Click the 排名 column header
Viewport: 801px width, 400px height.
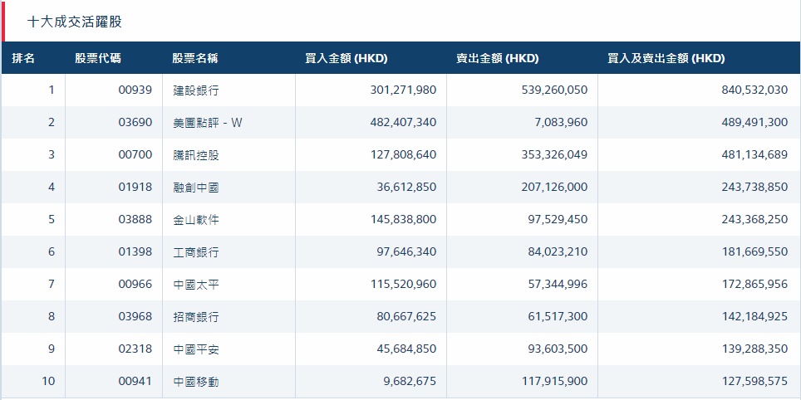pos(23,58)
